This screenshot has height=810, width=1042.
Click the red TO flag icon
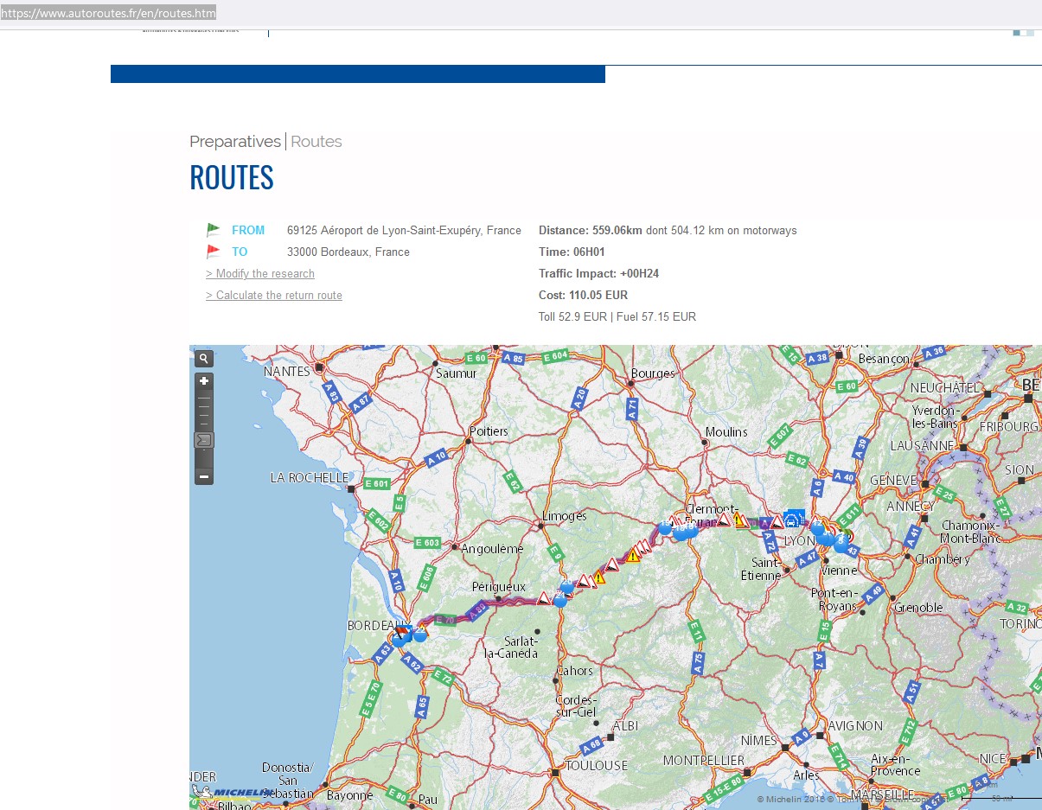click(214, 252)
